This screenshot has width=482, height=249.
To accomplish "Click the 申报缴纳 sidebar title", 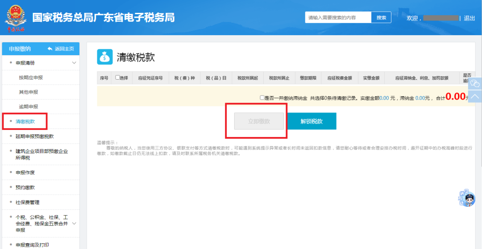I will click(x=20, y=49).
